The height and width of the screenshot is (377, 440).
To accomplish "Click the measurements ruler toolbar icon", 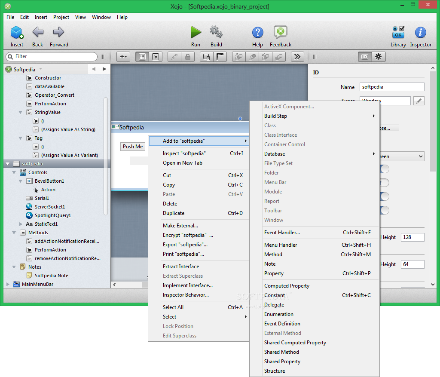I will pos(220,57).
